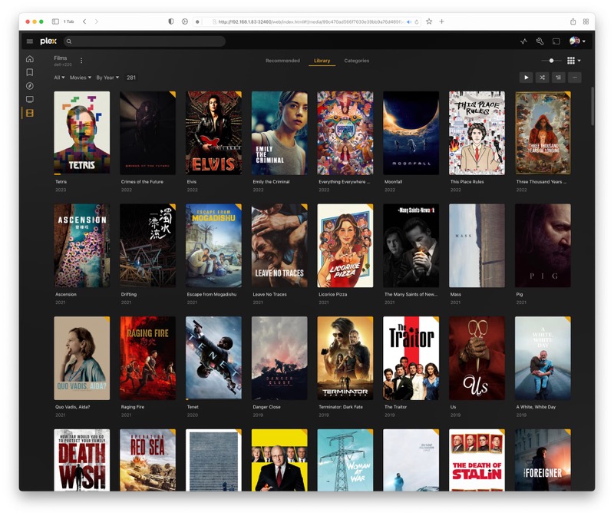Viewport: 614px width, 516px height.
Task: Switch to the Categories tab
Action: 356,61
